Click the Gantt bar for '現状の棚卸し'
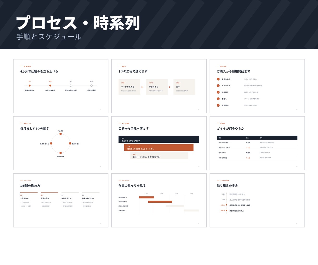The width and height of the screenshot is (318, 265). coord(147,197)
